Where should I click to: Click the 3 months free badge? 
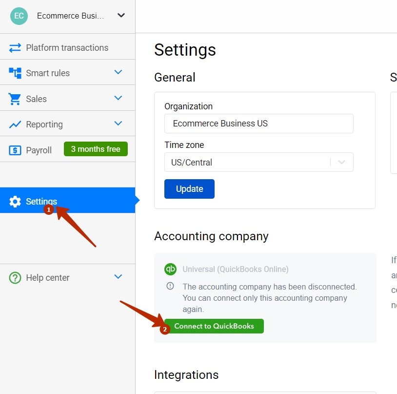tap(96, 149)
